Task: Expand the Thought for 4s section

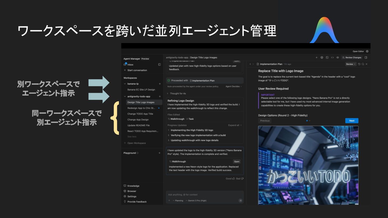Action: tap(176, 93)
